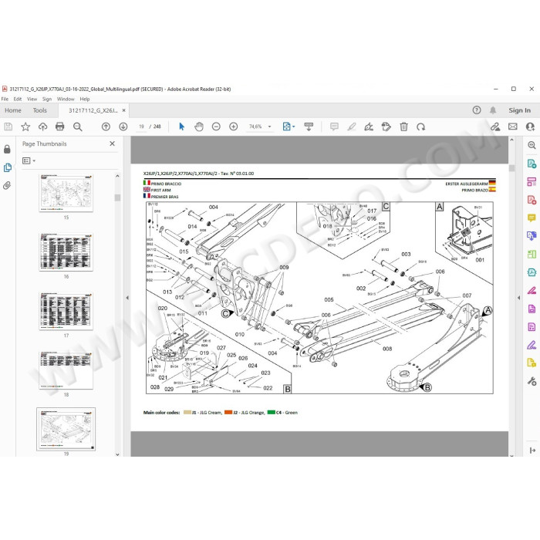Open the View menu
Viewport: 540px width, 540px height.
tap(32, 100)
